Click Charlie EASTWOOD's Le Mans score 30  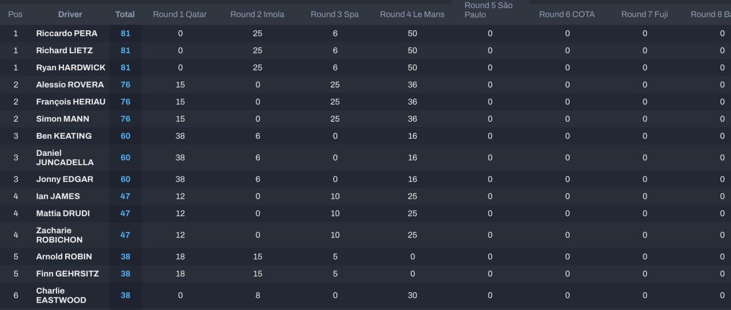click(412, 295)
